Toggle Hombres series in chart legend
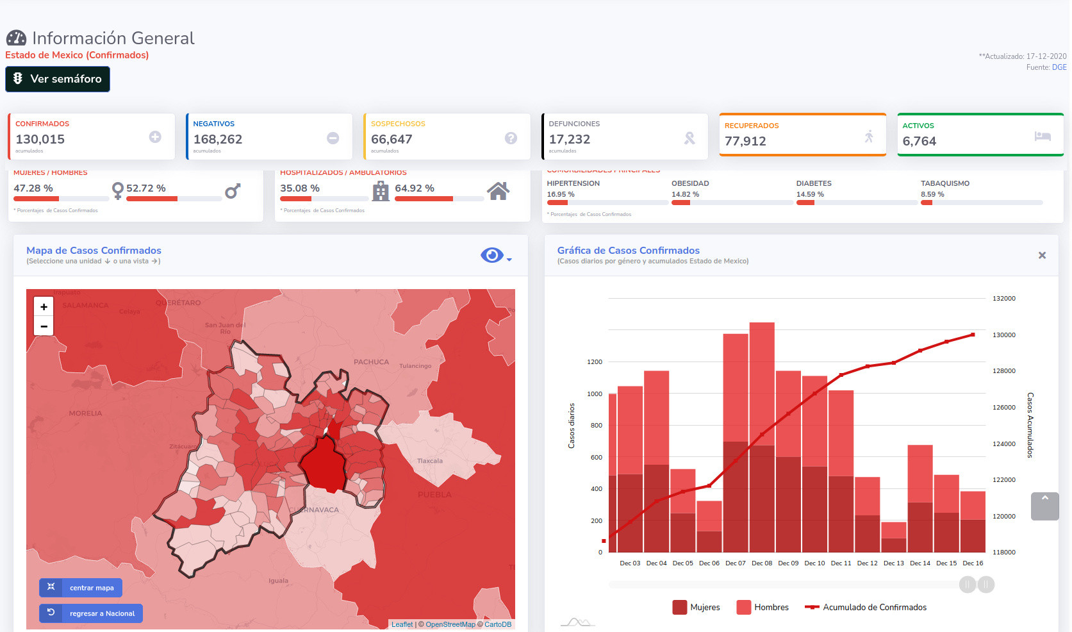1072x632 pixels. coord(763,607)
